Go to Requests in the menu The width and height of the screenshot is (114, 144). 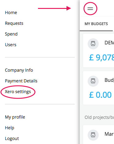[x=14, y=23]
